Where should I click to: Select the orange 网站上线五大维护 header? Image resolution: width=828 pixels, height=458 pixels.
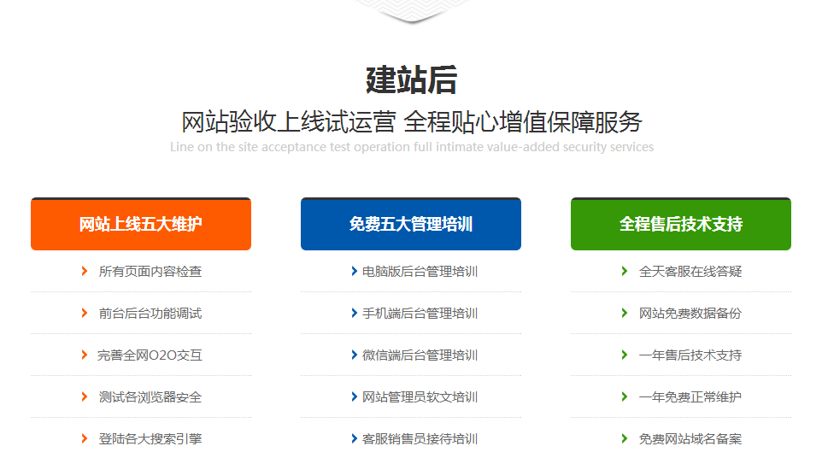(x=141, y=225)
